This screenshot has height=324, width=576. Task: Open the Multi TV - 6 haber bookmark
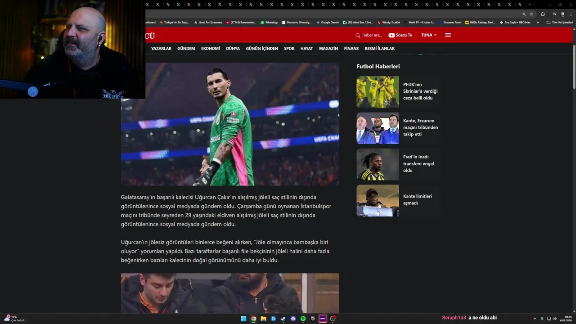coord(420,22)
